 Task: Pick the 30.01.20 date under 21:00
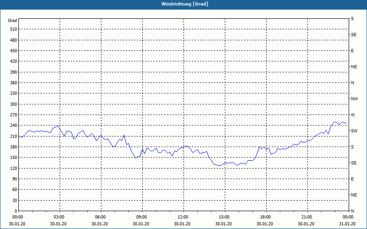(306, 224)
